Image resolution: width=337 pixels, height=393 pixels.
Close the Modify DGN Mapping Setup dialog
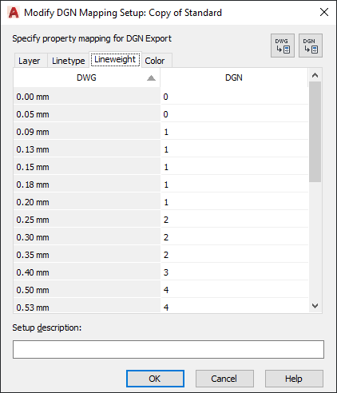point(324,12)
